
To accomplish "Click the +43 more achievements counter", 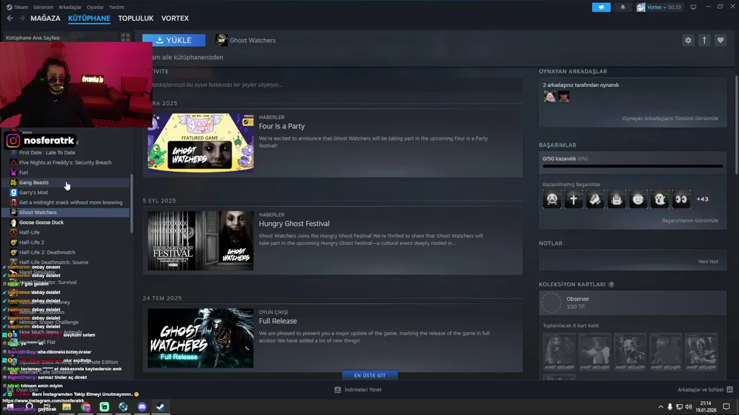I will (702, 199).
